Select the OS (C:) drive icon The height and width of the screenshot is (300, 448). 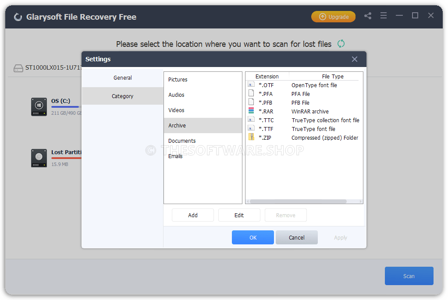click(x=39, y=107)
